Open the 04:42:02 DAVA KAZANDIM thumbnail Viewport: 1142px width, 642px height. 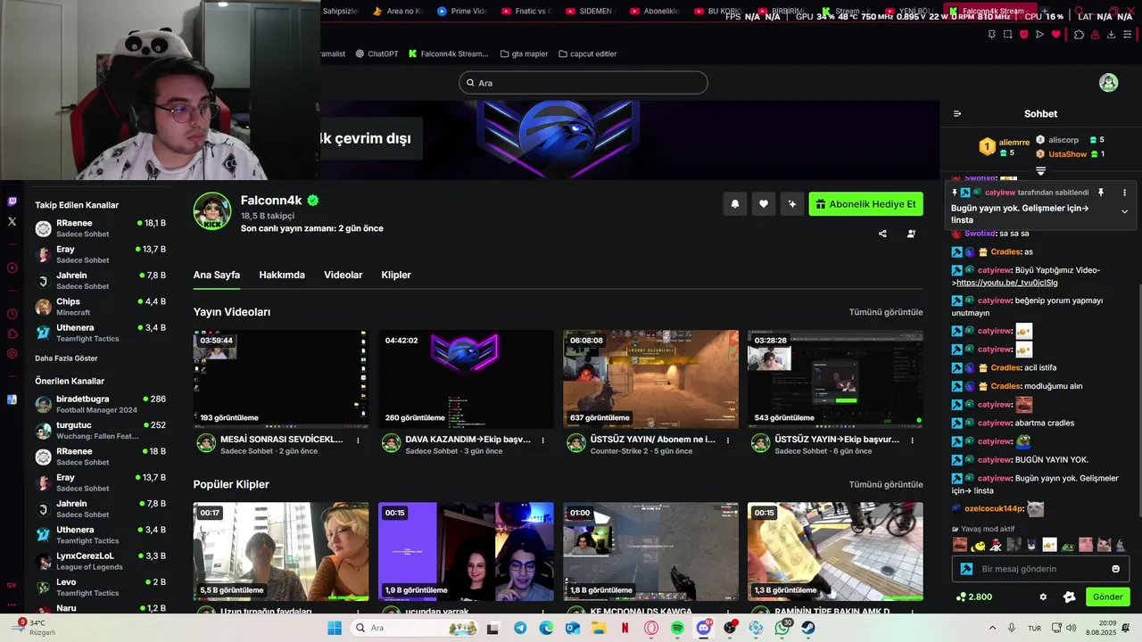pos(466,379)
